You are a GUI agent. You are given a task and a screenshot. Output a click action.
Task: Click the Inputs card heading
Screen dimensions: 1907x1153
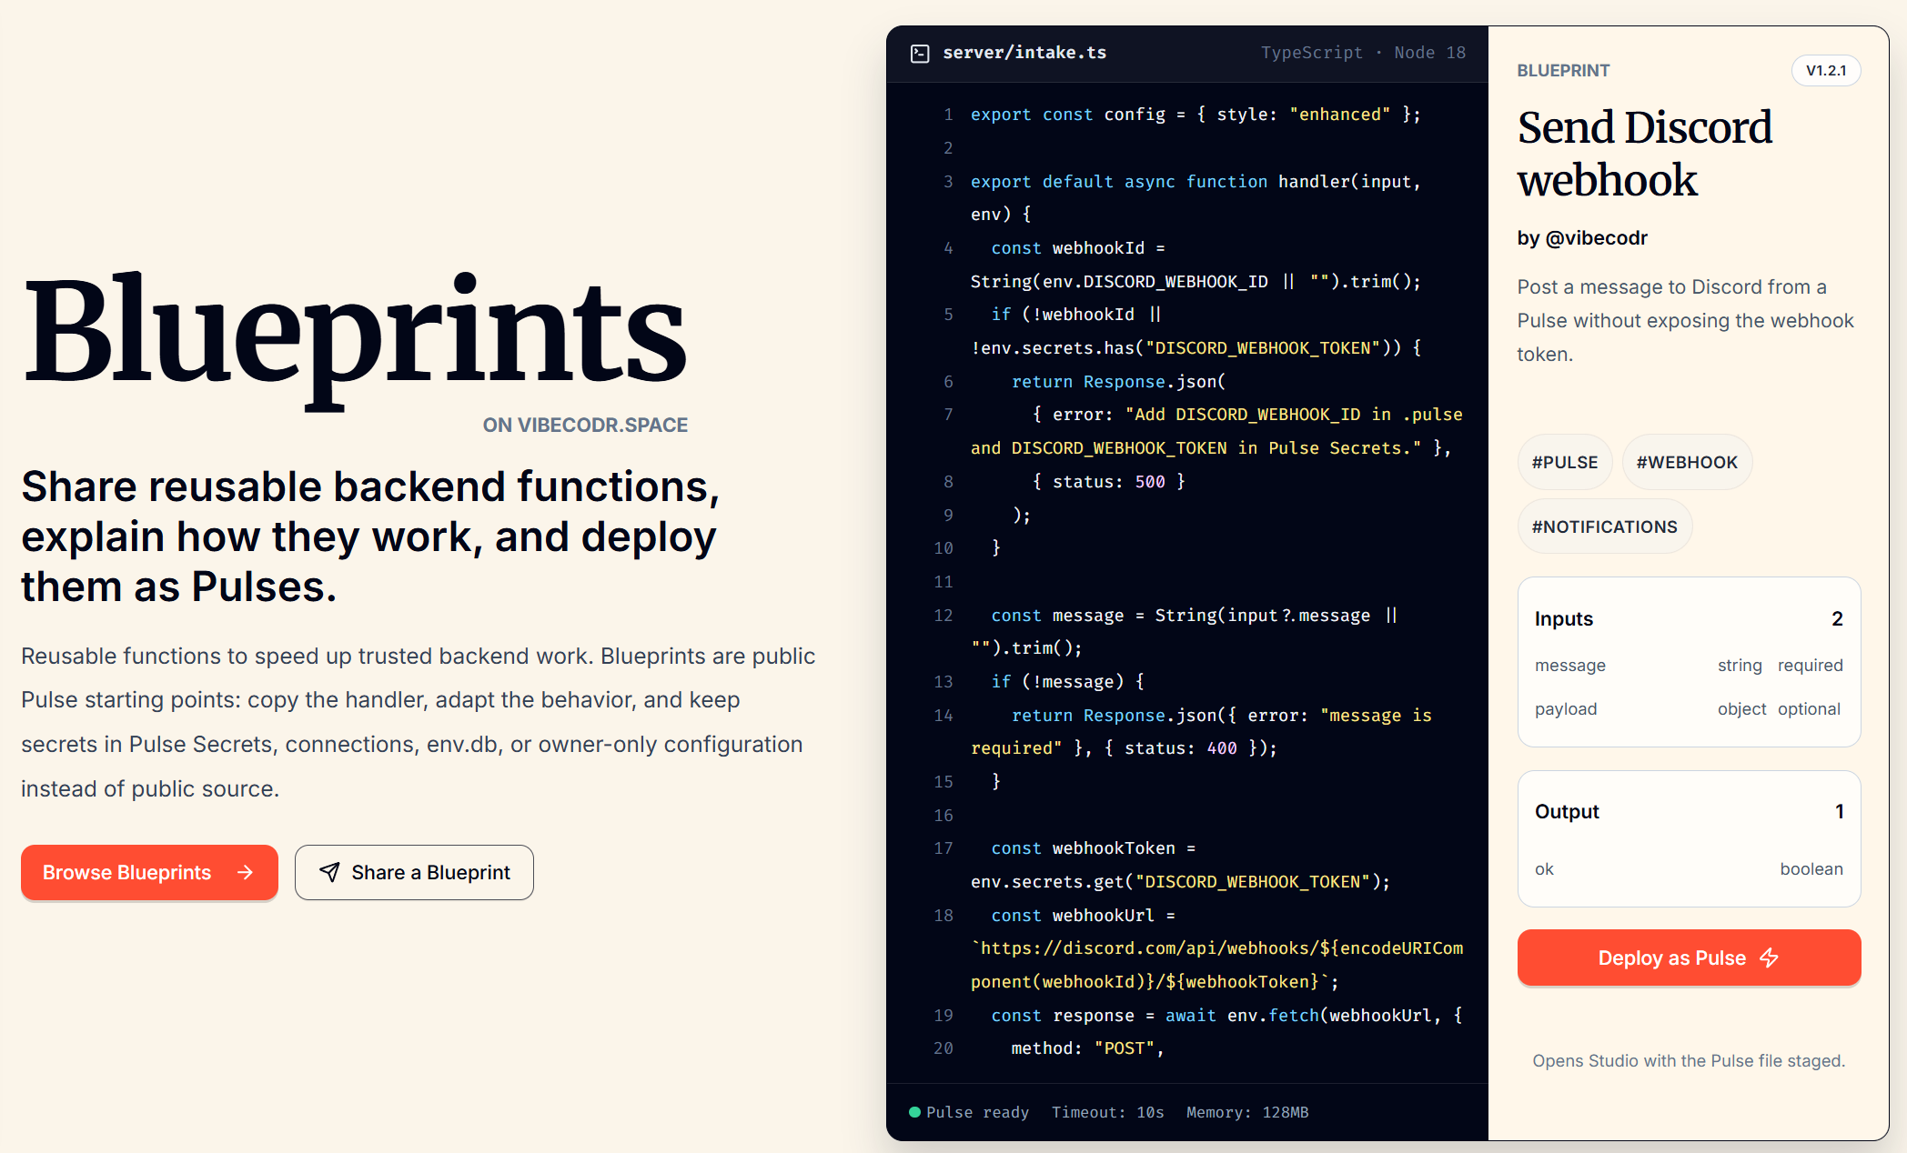pos(1564,619)
